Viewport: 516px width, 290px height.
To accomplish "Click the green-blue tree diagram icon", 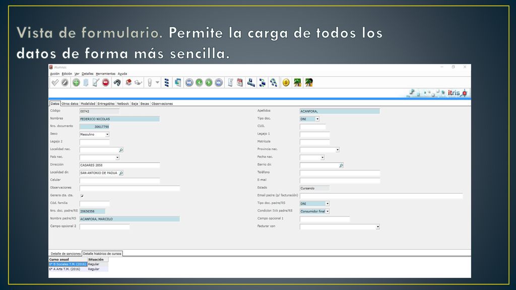I will click(262, 83).
